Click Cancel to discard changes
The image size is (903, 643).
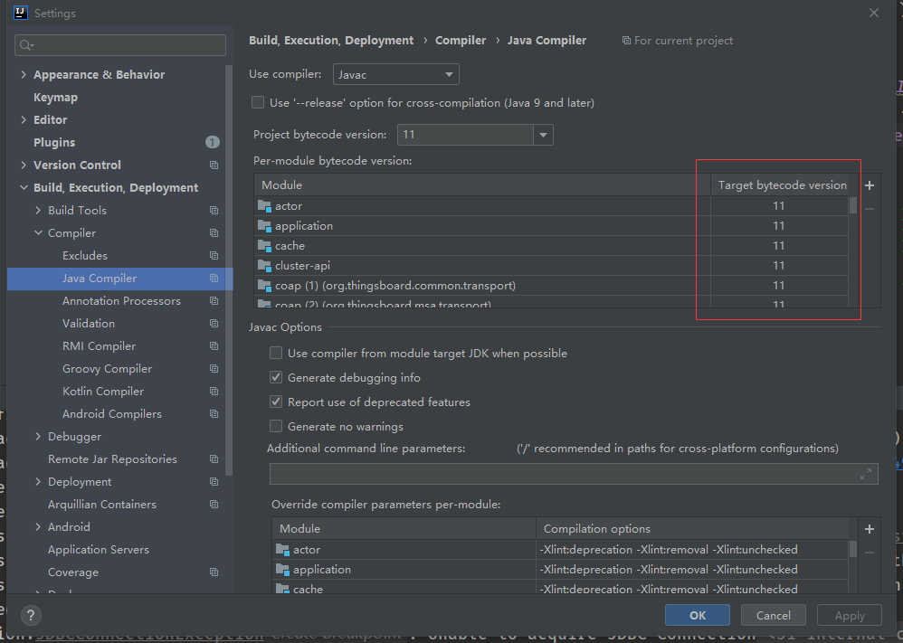coord(774,615)
